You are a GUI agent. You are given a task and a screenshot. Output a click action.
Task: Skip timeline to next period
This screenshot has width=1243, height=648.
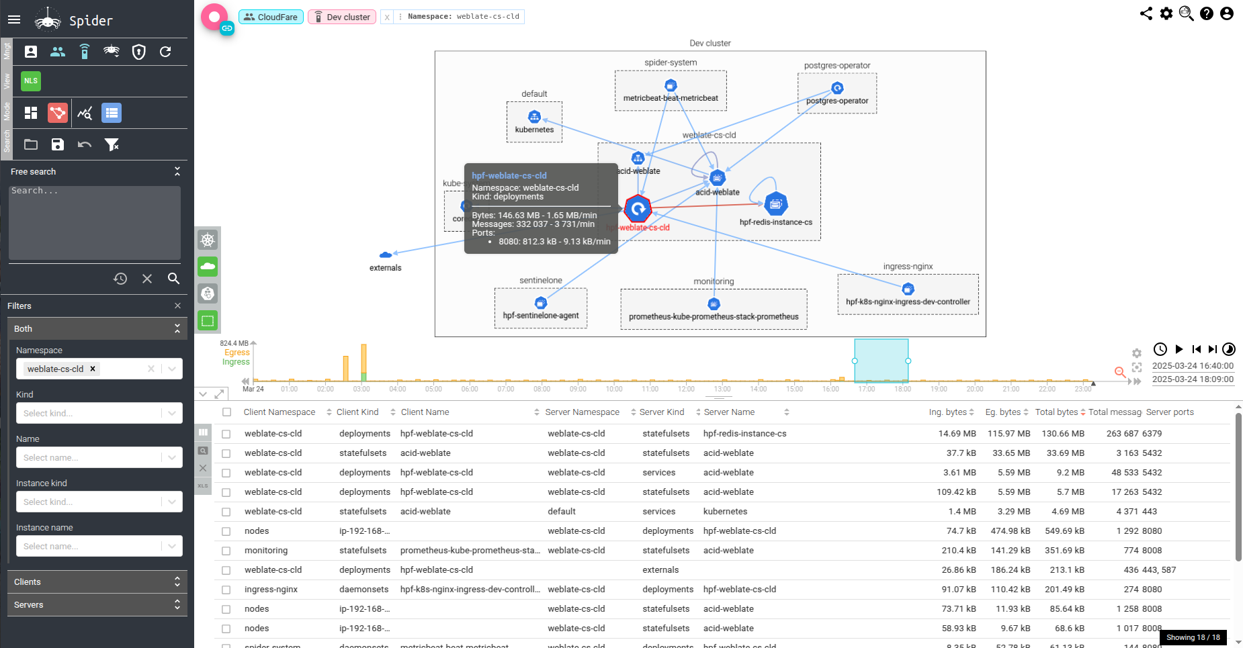pos(1212,349)
